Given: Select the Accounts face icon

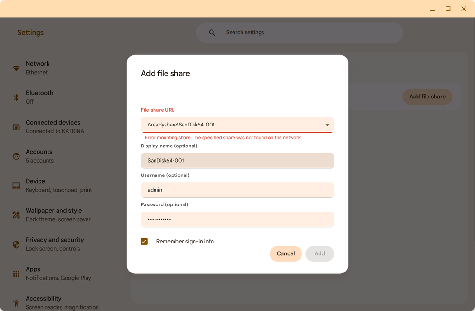Looking at the screenshot, I should (16, 156).
